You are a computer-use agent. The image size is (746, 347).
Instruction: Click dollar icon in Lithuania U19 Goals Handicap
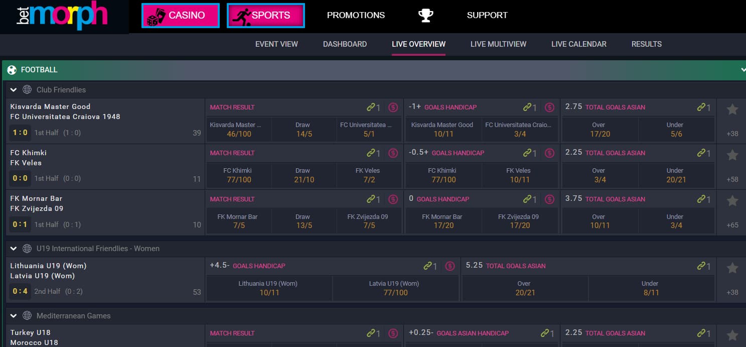(450, 266)
